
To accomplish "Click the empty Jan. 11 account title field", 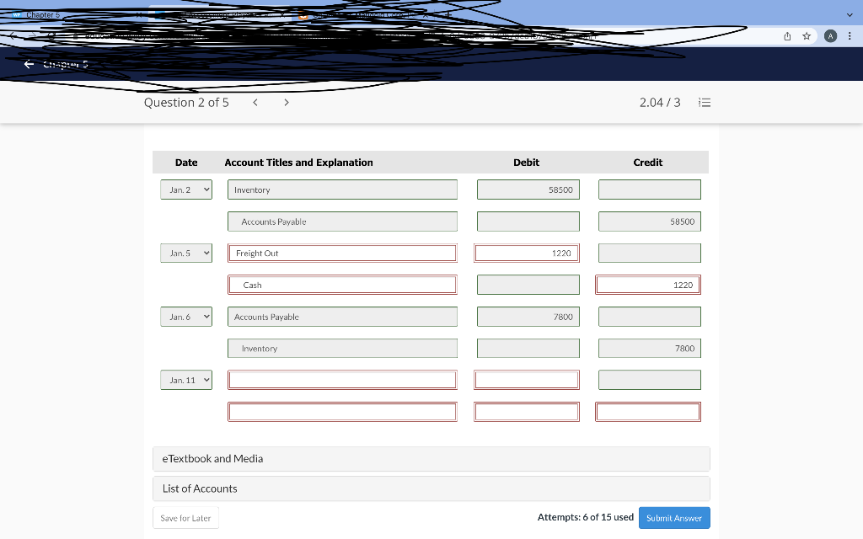I will (342, 380).
